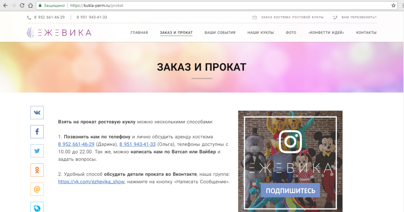Reload the current page
The image size is (404, 212).
click(22, 5)
